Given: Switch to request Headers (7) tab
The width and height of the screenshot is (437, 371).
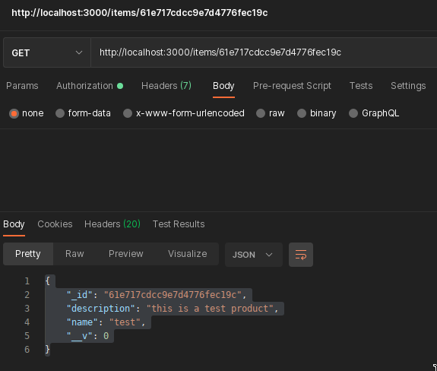Looking at the screenshot, I should [166, 86].
